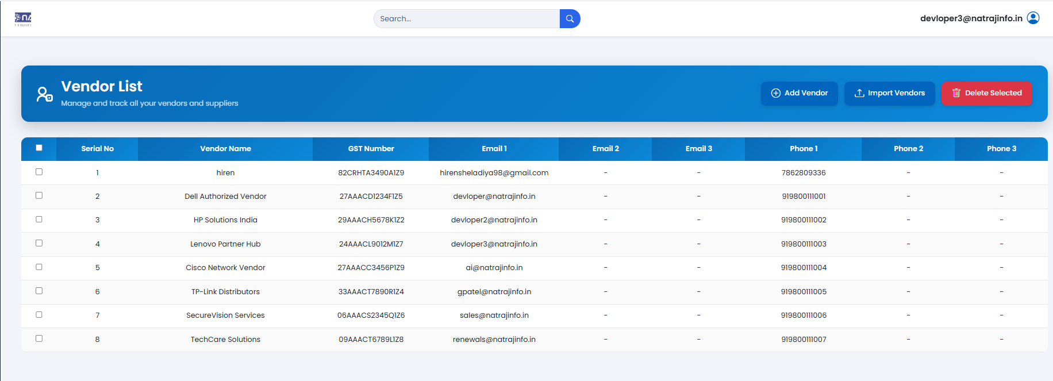Click the trash icon in Delete Selected
The height and width of the screenshot is (381, 1053).
point(956,93)
